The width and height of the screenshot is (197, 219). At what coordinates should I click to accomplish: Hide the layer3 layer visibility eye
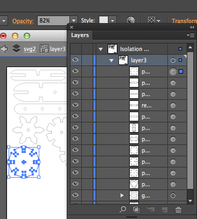(x=75, y=60)
